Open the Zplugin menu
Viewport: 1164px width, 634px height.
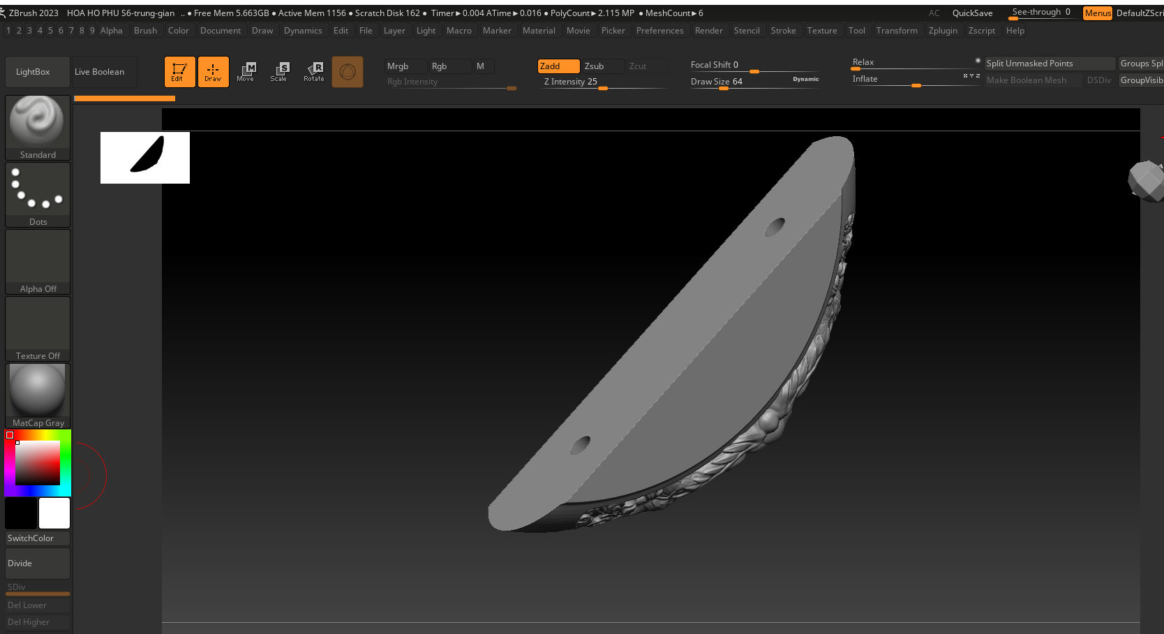point(943,31)
